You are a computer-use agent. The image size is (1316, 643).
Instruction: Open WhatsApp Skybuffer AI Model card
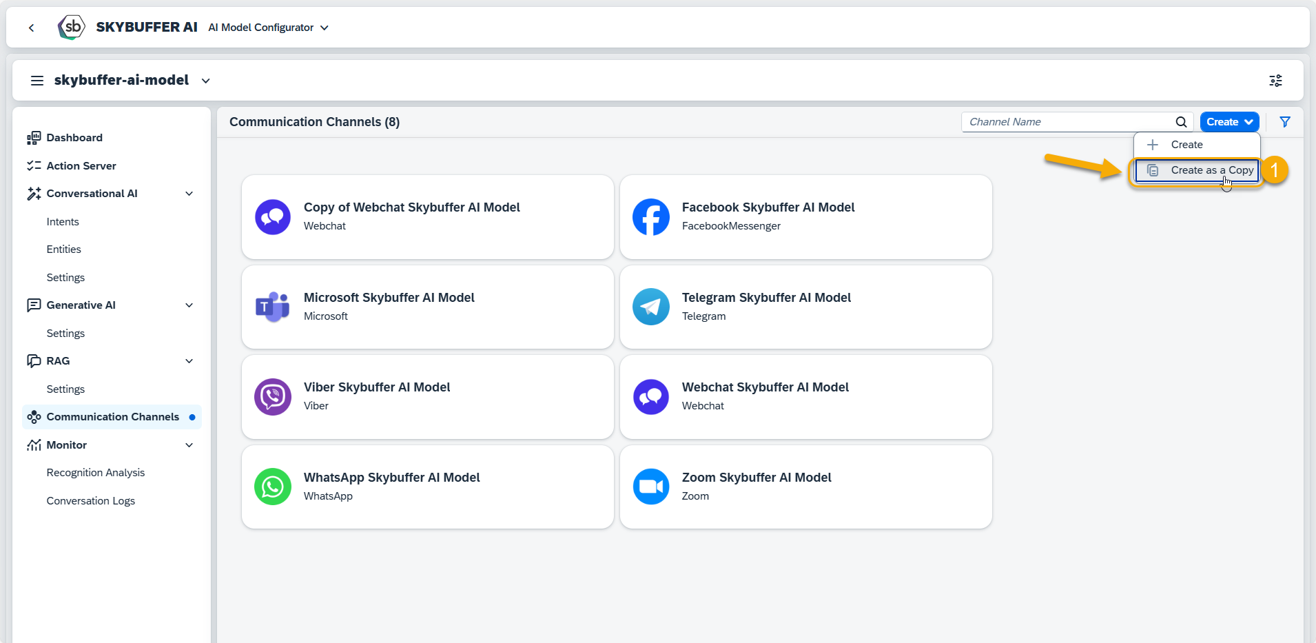(x=428, y=487)
